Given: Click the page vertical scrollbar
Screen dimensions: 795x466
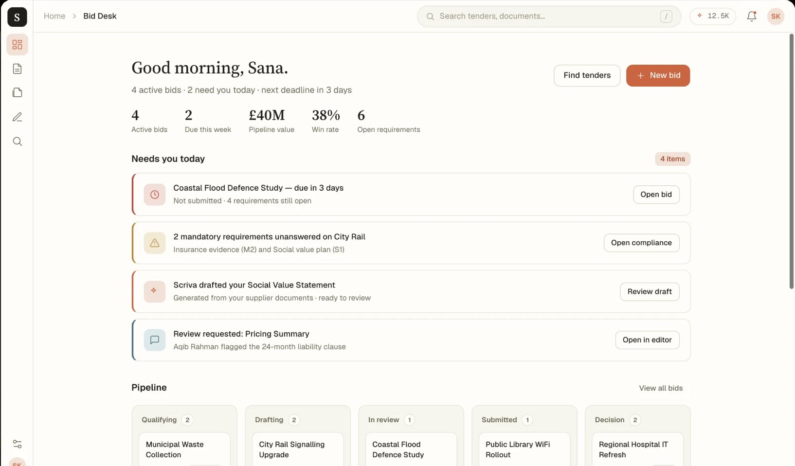Looking at the screenshot, I should pyautogui.click(x=792, y=161).
